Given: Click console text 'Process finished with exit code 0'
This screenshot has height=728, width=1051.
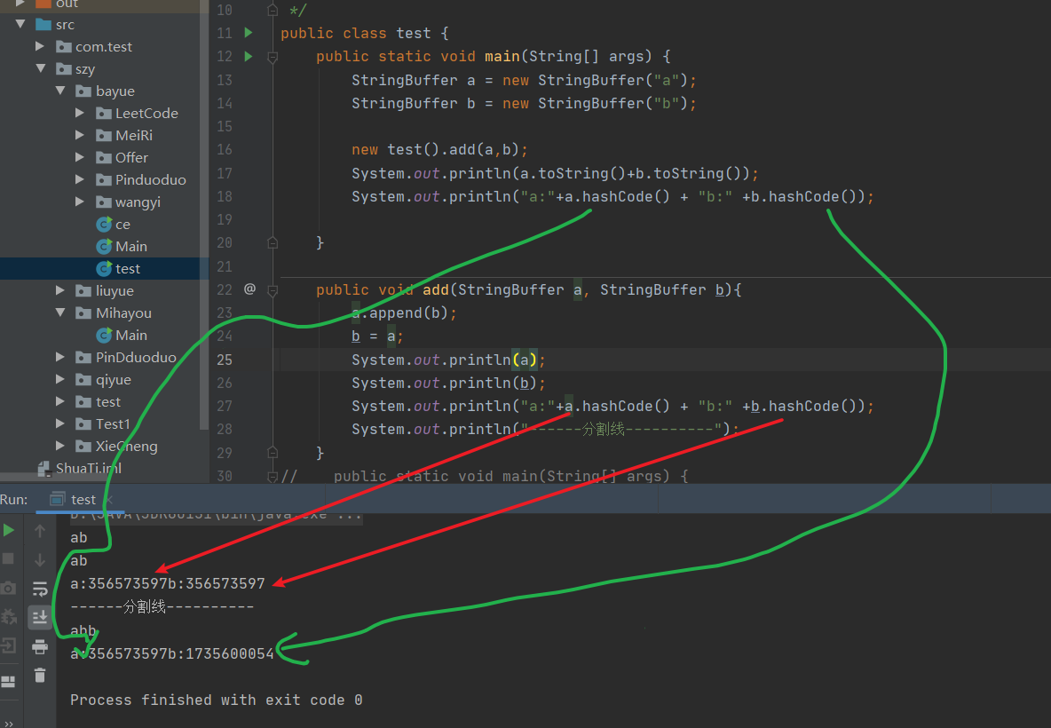Looking at the screenshot, I should (x=217, y=700).
